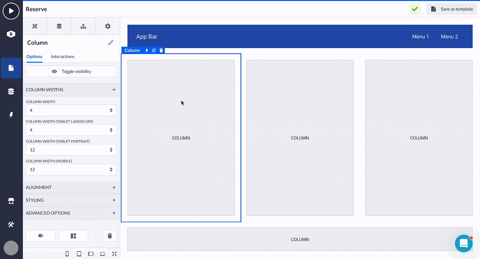
Task: Expand the Alignment section
Action: tap(71, 187)
